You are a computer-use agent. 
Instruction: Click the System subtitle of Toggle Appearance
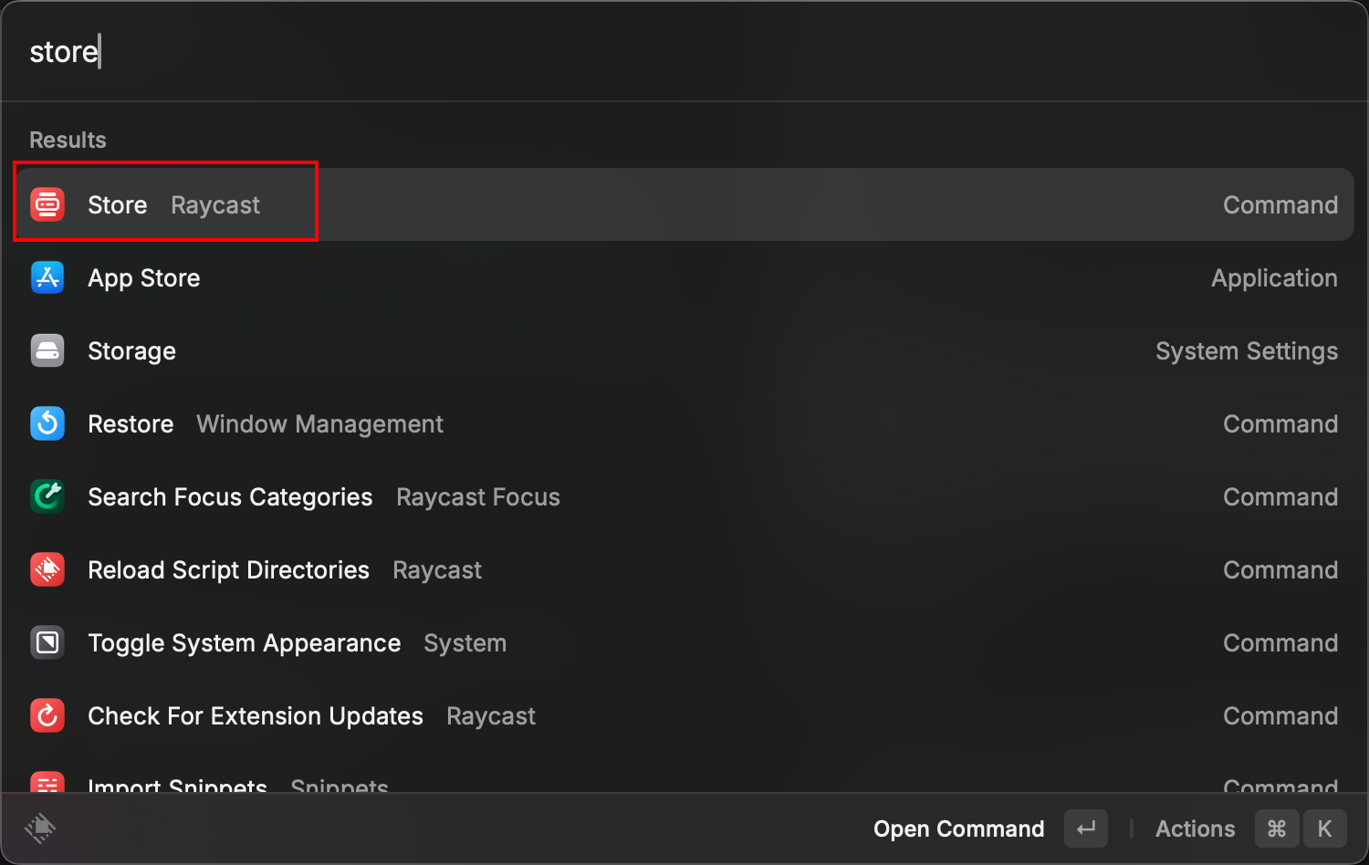(465, 643)
